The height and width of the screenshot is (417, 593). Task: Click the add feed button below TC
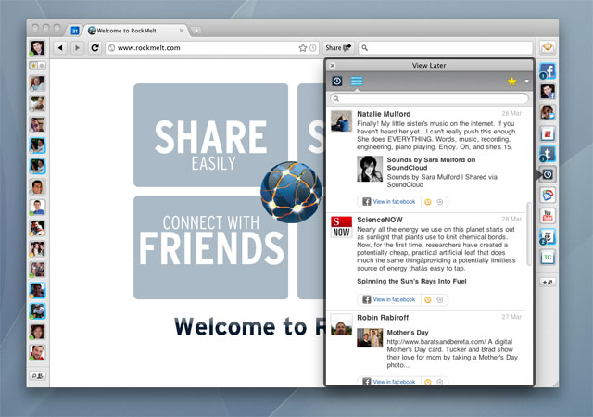click(548, 282)
